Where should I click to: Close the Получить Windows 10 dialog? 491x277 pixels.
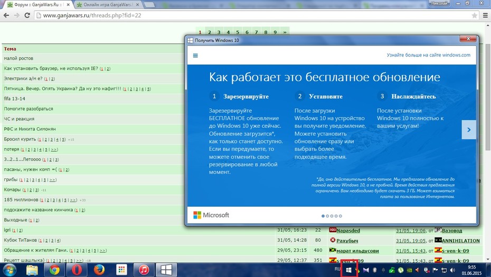tap(468, 39)
